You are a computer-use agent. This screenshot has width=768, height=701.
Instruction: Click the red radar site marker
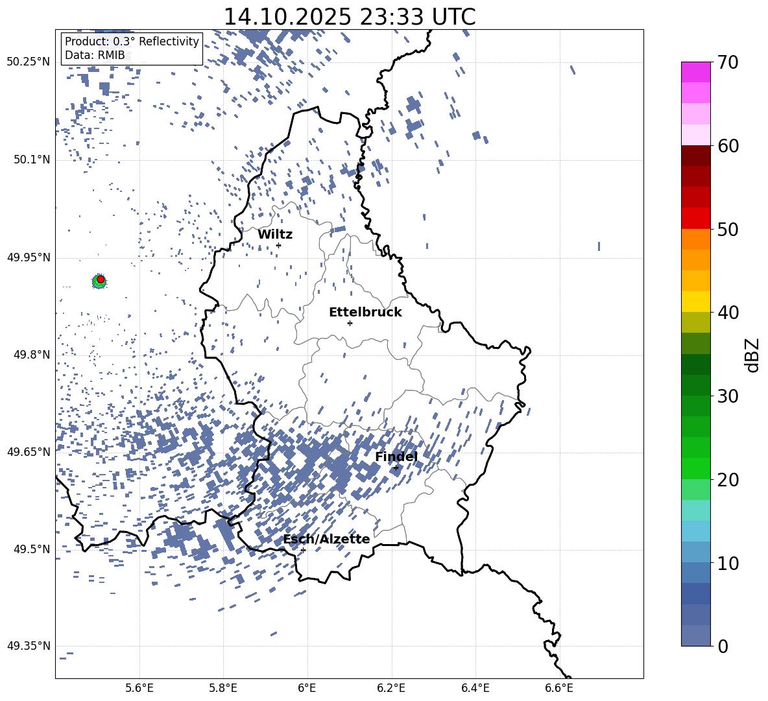[101, 279]
